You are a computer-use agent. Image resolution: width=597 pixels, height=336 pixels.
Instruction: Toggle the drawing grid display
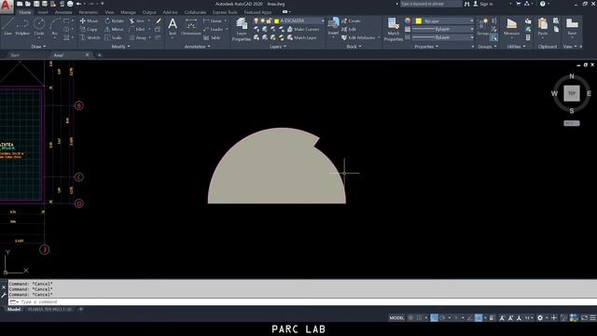pos(410,317)
